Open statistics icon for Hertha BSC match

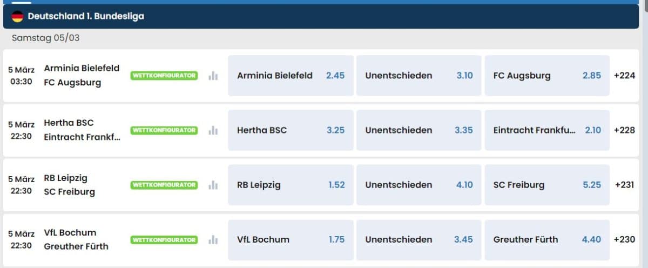(213, 130)
